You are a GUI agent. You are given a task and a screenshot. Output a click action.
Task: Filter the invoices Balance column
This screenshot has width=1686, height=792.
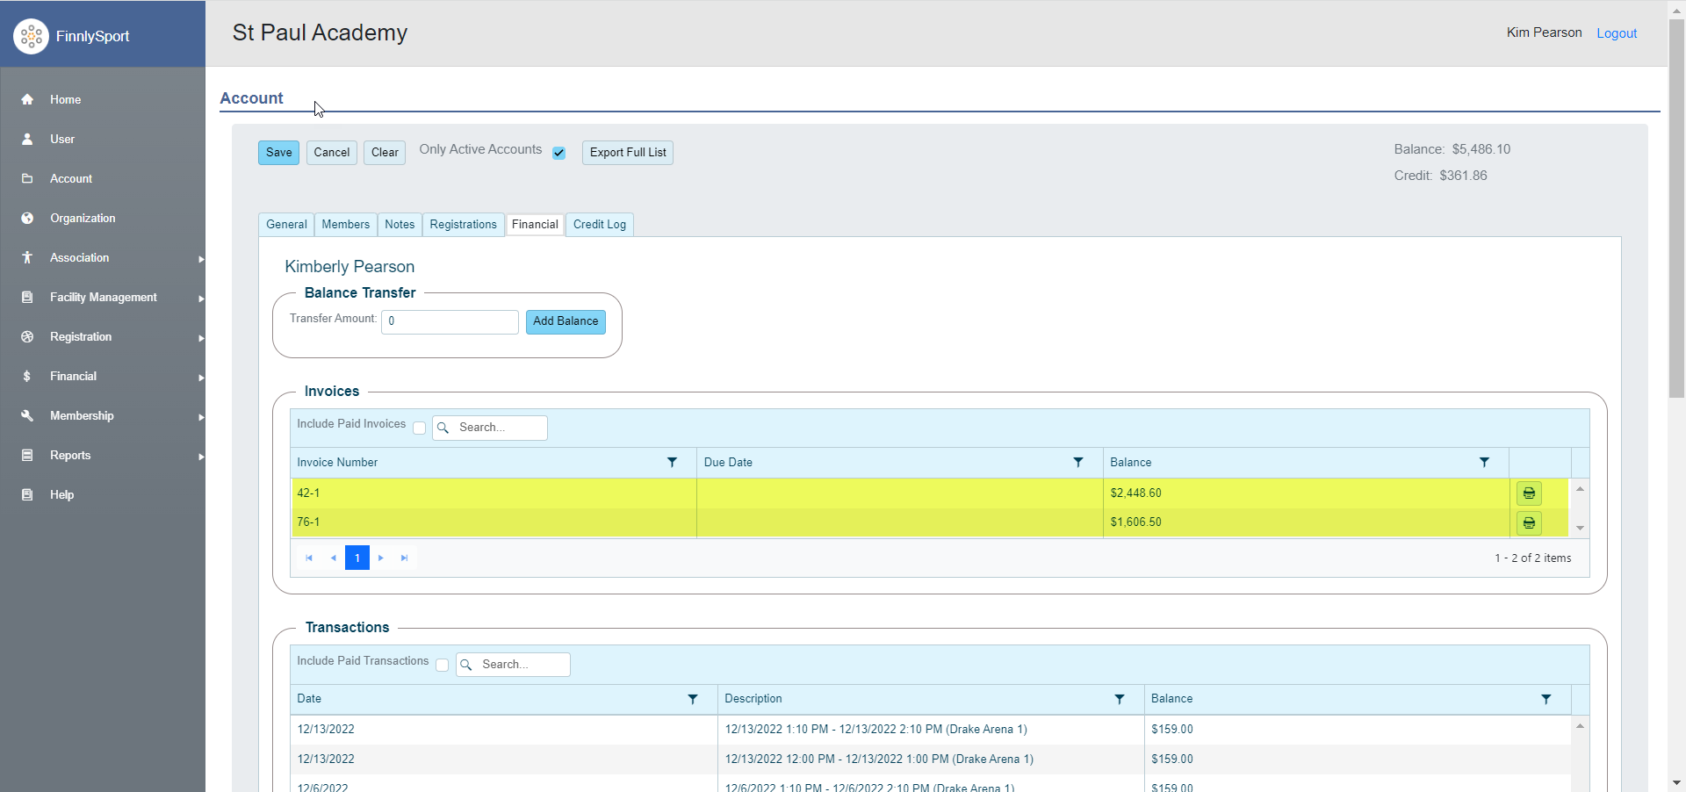pos(1484,462)
